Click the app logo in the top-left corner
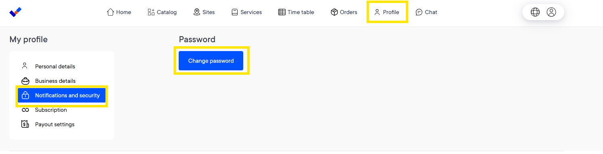 click(15, 12)
